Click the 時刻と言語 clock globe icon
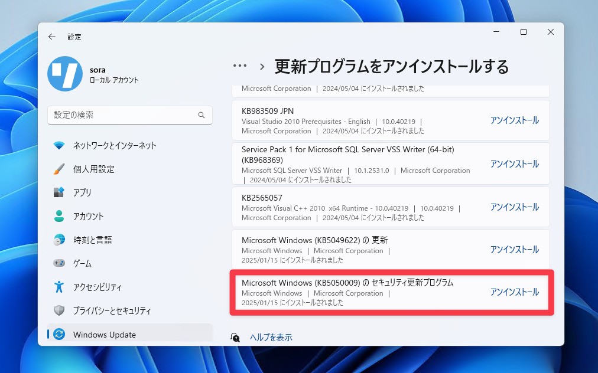 click(x=58, y=240)
